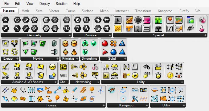
Task: Select the Surface tab
Action: pos(88,11)
